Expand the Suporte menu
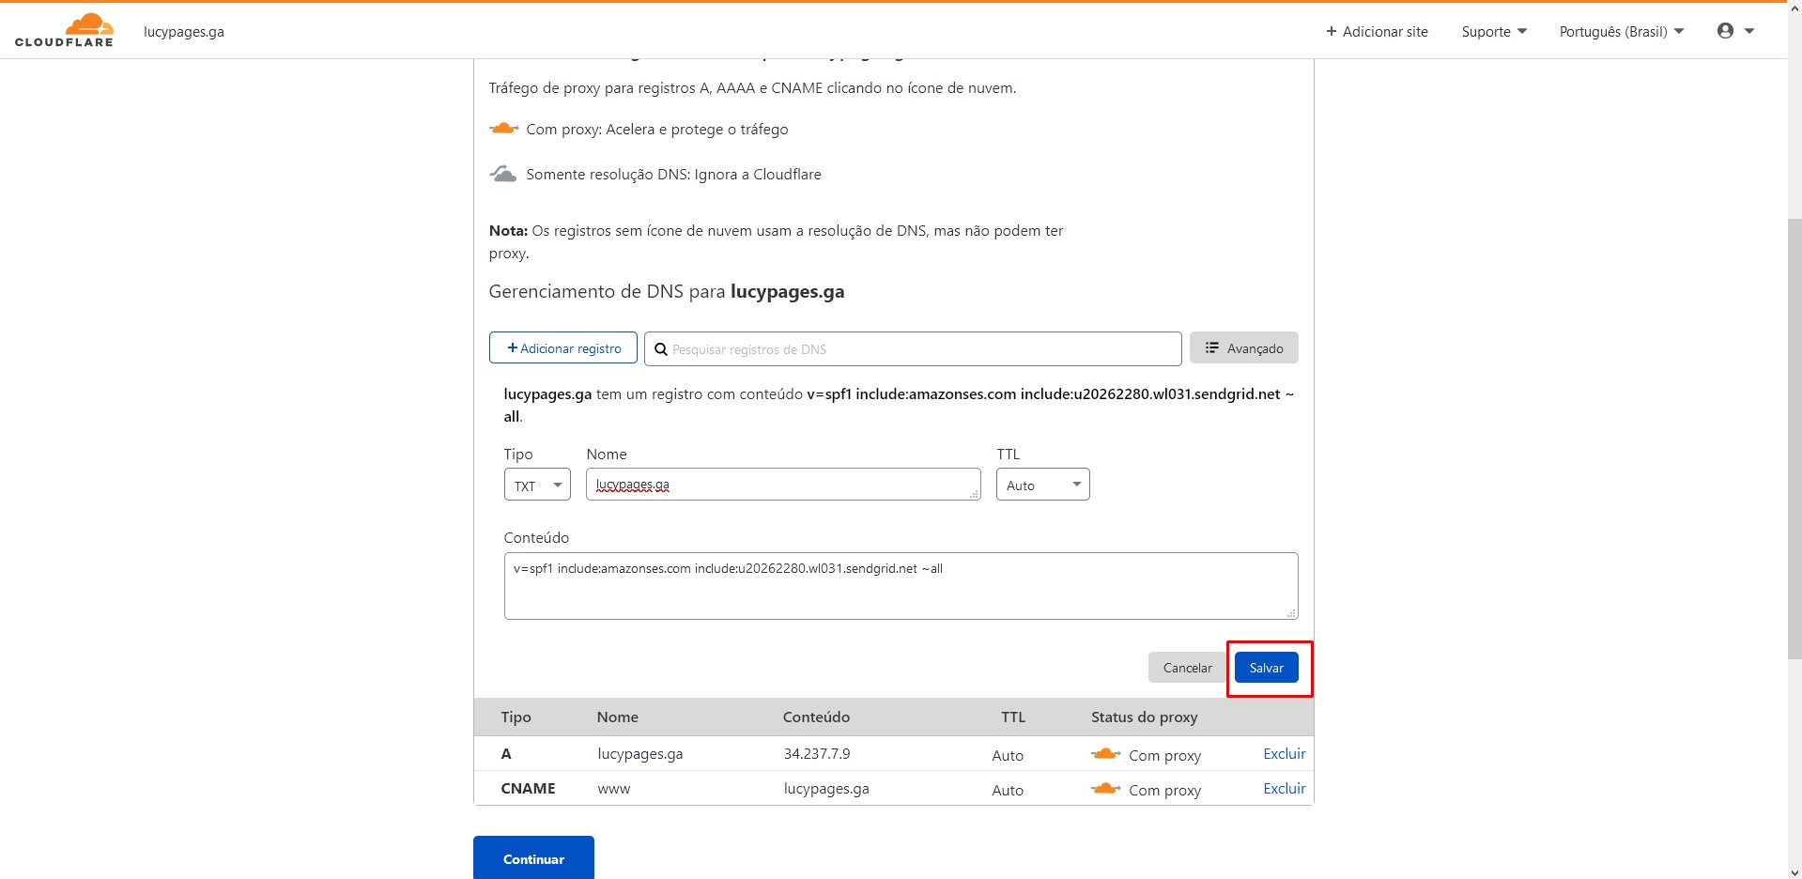The image size is (1802, 879). click(1494, 31)
